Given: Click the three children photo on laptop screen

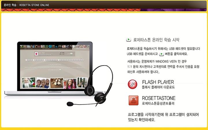Looking at the screenshot, I should pos(43,83).
